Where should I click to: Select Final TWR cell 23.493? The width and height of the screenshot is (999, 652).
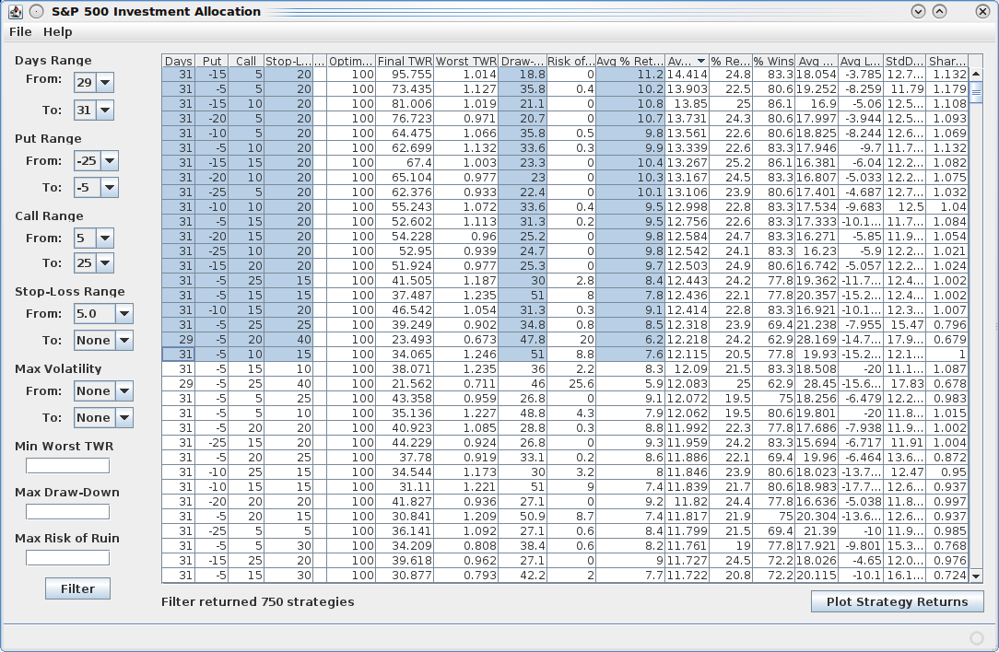tap(405, 340)
